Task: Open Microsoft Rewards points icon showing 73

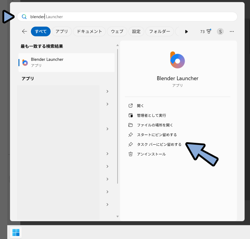Action: 205,31
